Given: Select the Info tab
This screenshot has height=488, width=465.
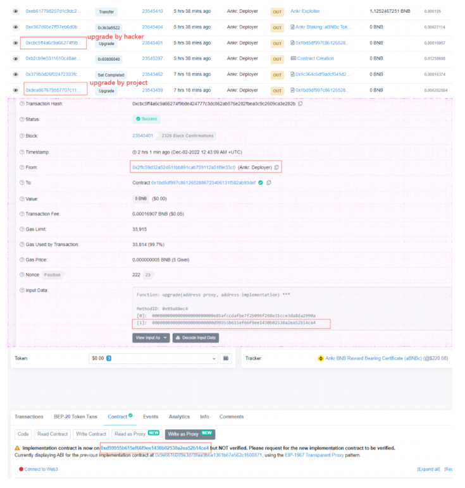Looking at the screenshot, I should click(204, 417).
